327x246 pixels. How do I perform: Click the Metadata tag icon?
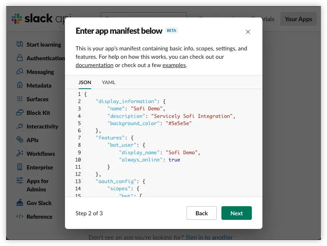(20, 85)
